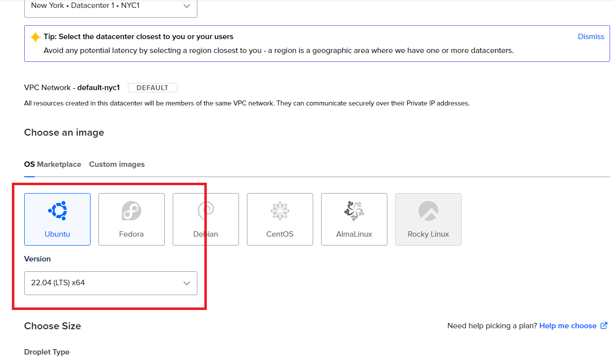Click the Droplet Type label
The height and width of the screenshot is (357, 614).
(47, 352)
